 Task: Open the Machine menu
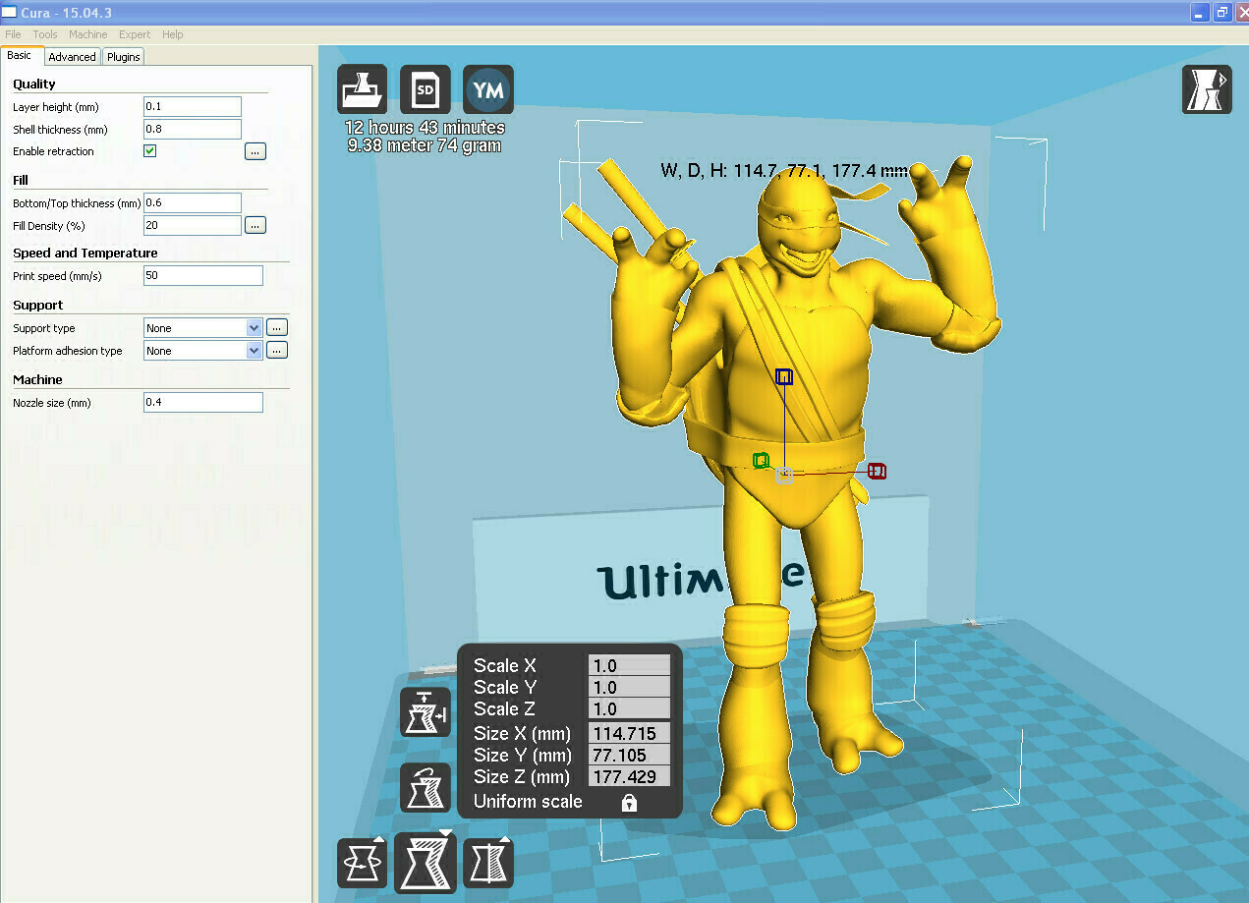click(x=87, y=33)
